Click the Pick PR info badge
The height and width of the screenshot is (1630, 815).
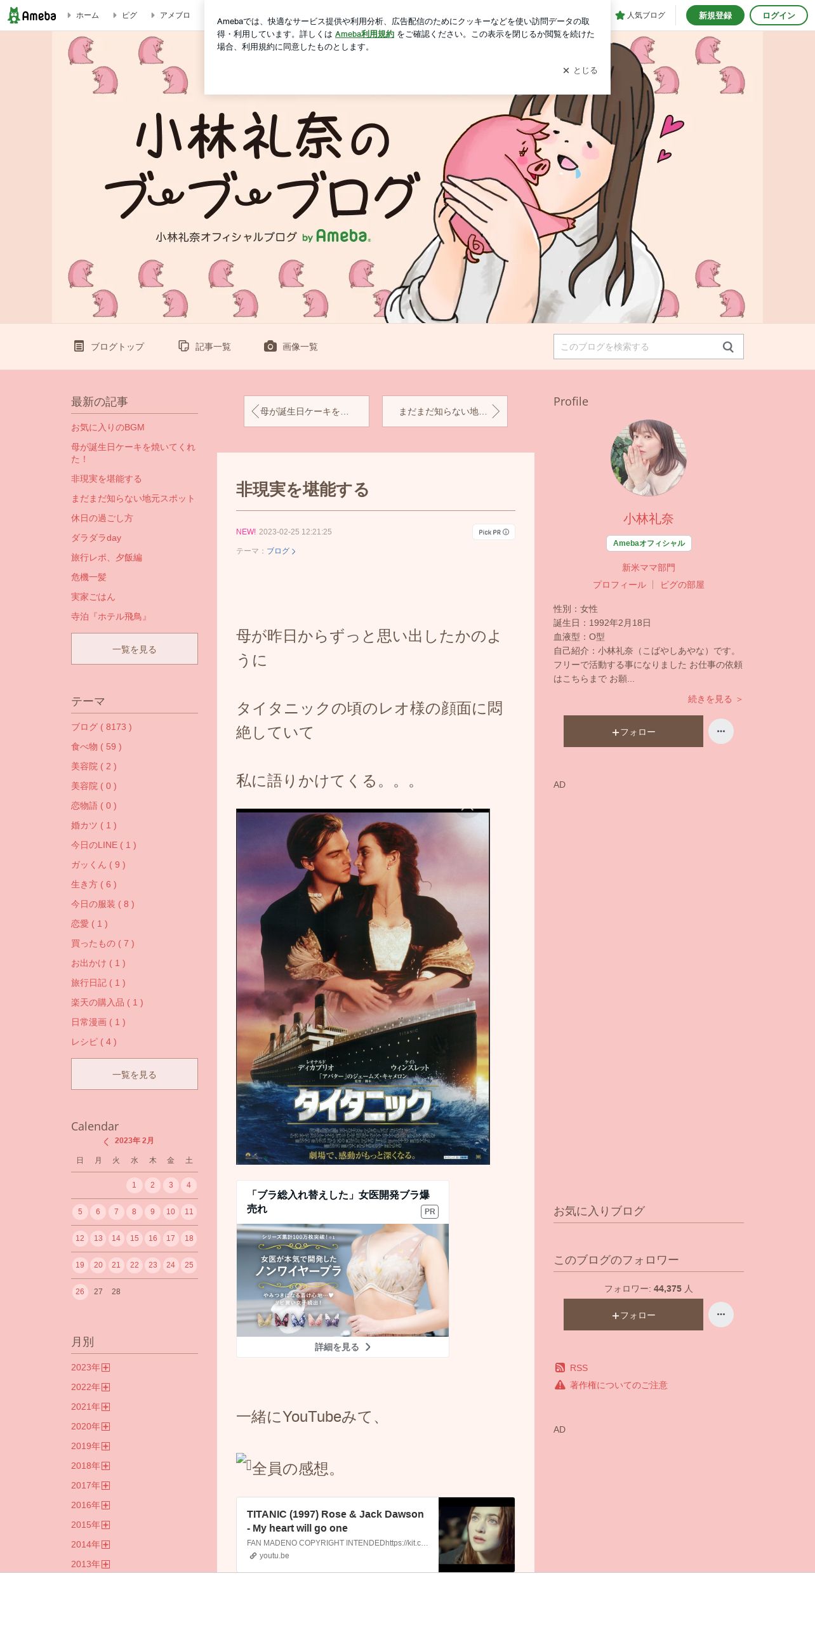[494, 532]
